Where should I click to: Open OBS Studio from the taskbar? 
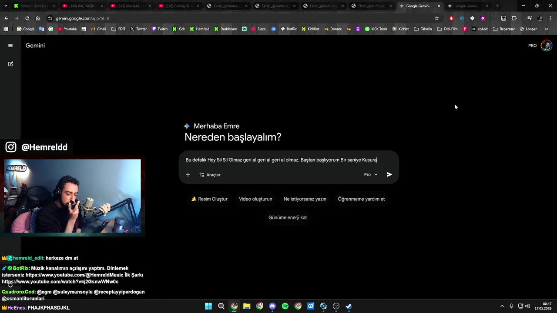[336, 306]
